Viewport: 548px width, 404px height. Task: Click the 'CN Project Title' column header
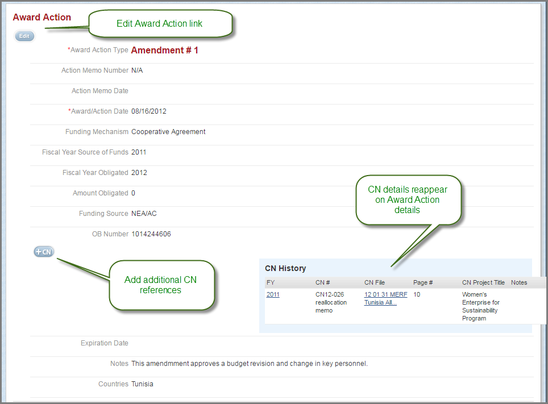coord(483,282)
